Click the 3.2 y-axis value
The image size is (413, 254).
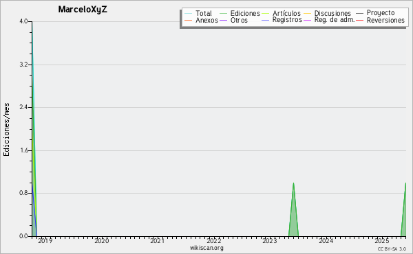coord(23,65)
